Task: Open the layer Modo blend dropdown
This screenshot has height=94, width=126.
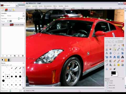Action: pos(24,16)
